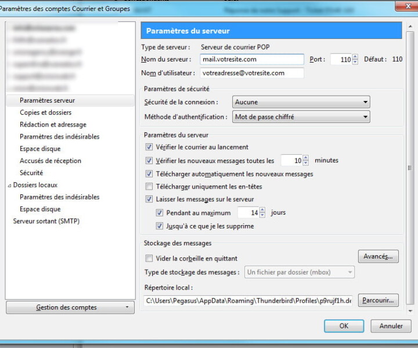Open 'Sécurité de la connexion' dropdown
This screenshot has width=418, height=348.
click(301, 102)
